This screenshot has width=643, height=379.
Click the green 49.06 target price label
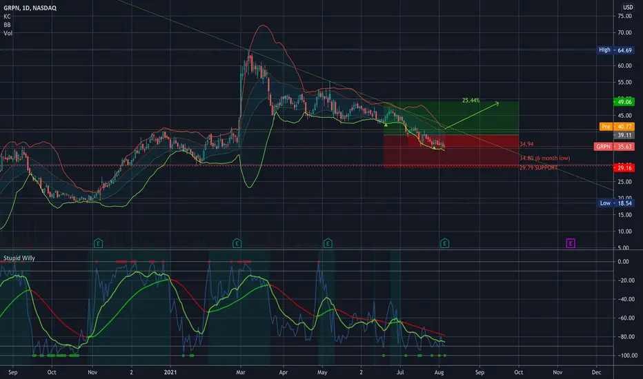pos(624,101)
